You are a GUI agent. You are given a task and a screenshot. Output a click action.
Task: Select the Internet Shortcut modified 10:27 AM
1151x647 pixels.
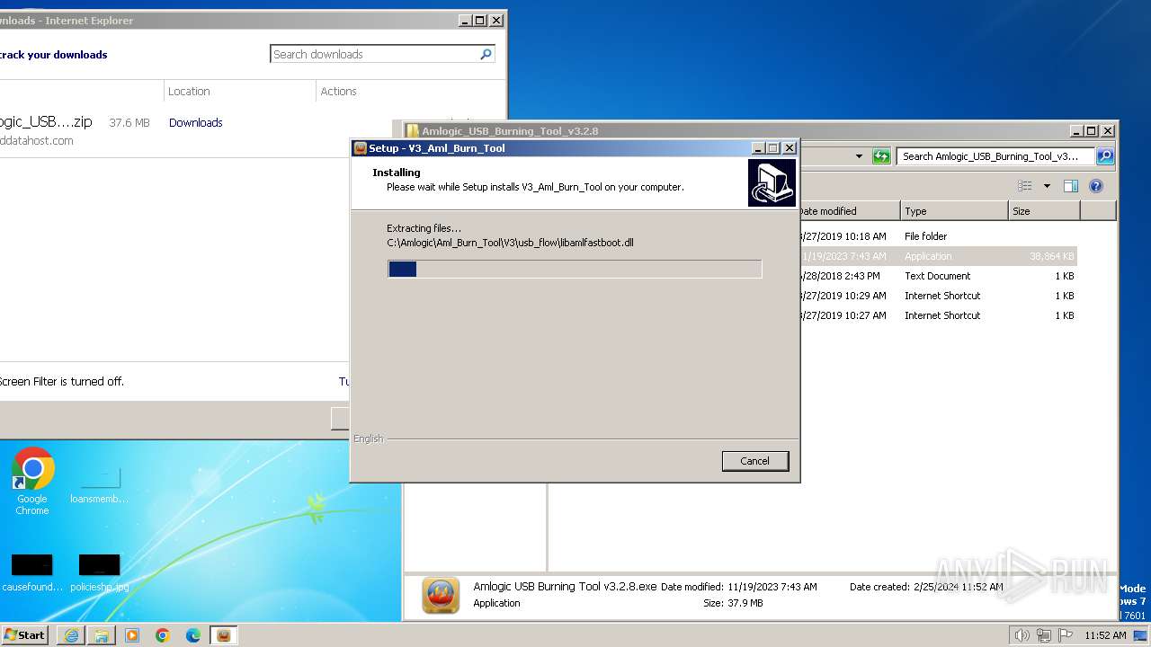(x=936, y=315)
